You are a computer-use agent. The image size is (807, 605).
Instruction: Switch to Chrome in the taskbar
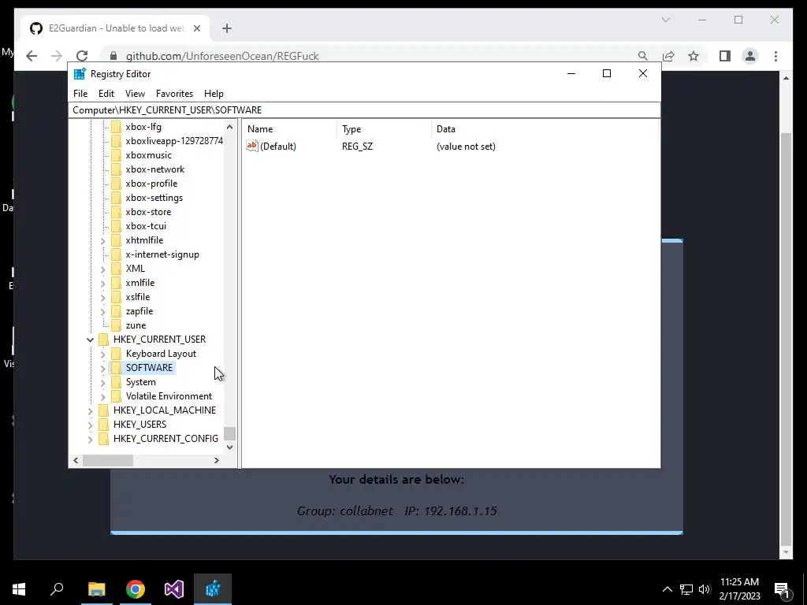tap(136, 589)
